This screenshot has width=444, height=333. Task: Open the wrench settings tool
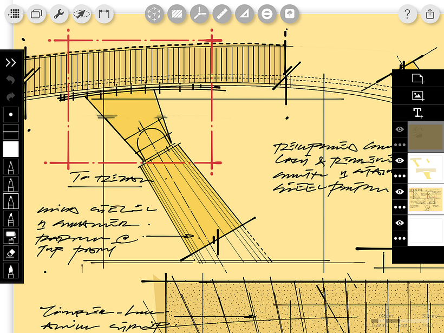59,14
